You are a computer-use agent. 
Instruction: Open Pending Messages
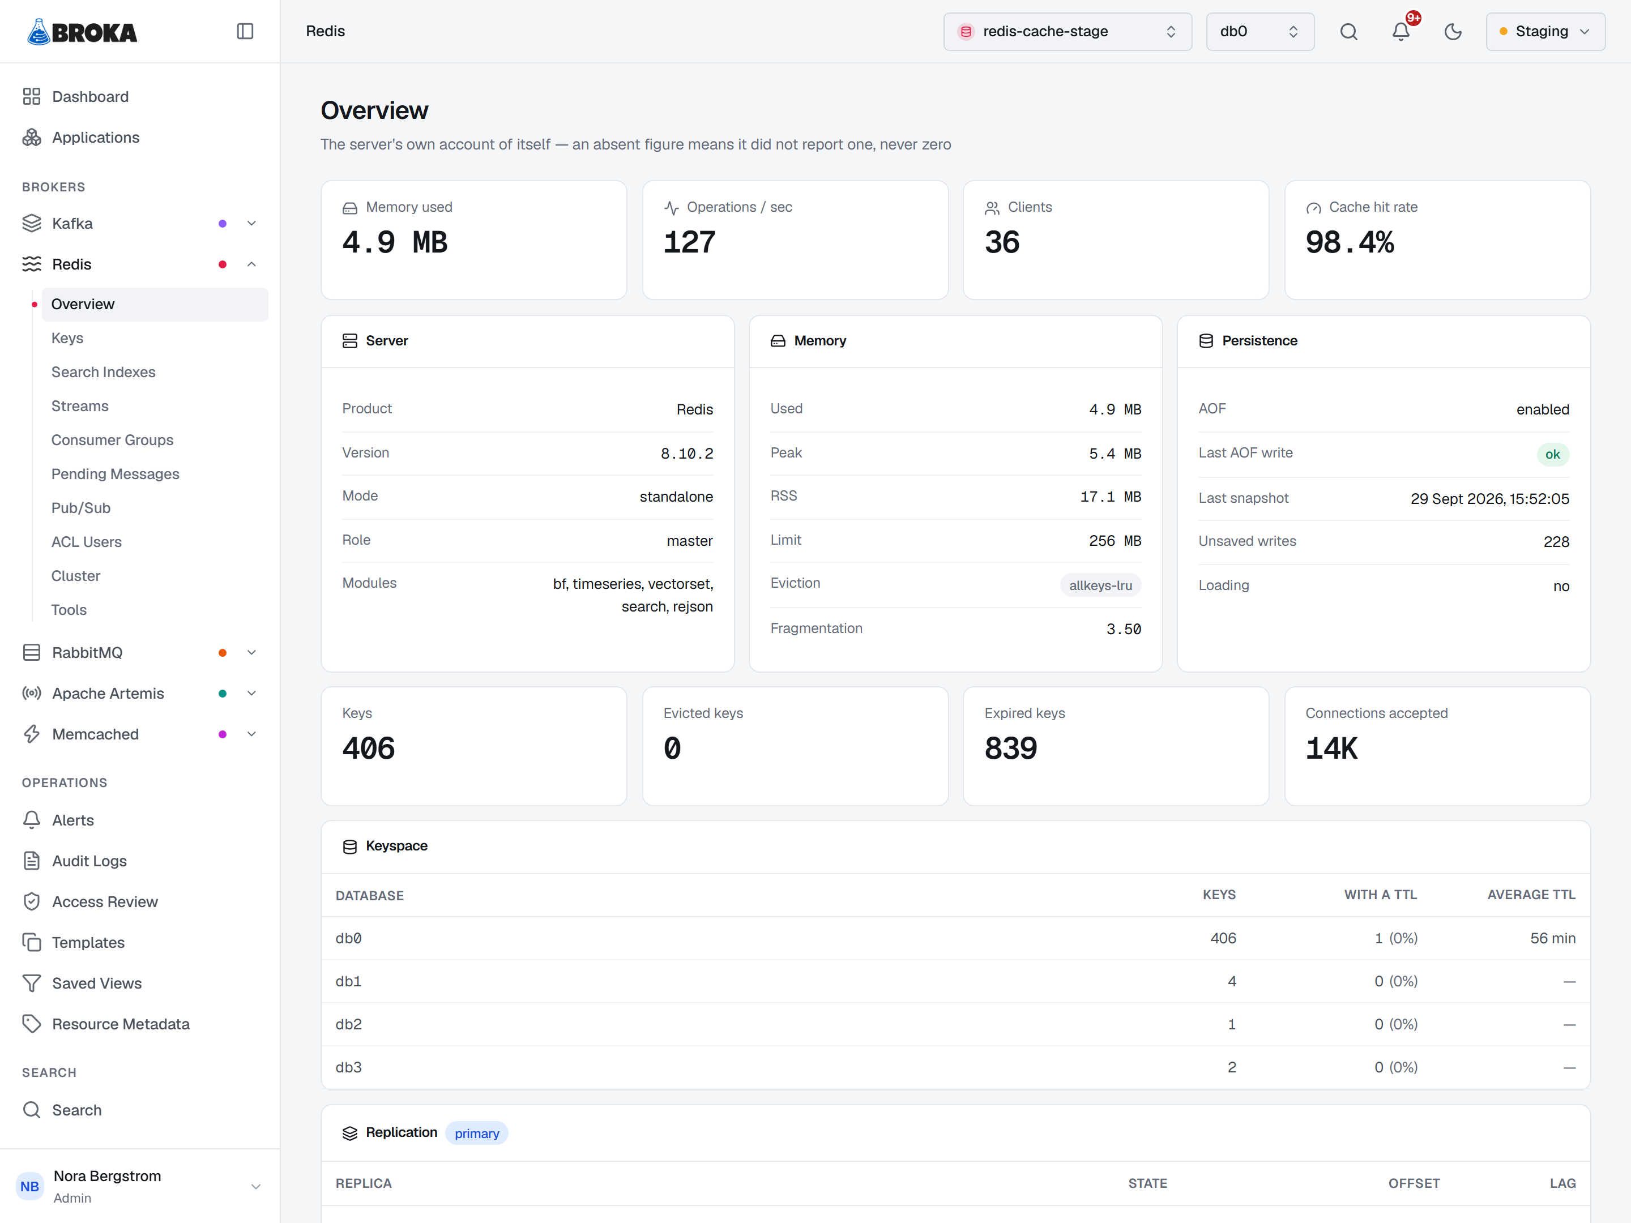[x=155, y=474]
